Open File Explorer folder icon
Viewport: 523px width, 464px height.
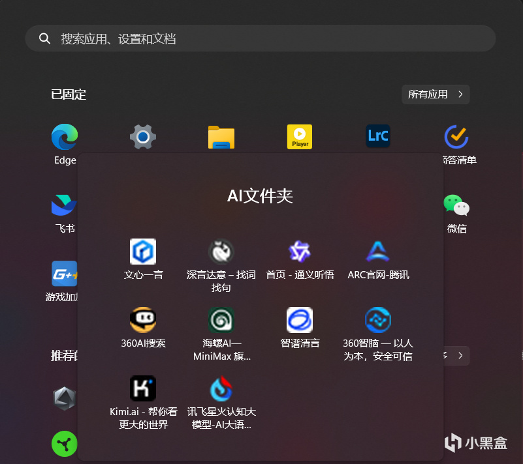[221, 137]
